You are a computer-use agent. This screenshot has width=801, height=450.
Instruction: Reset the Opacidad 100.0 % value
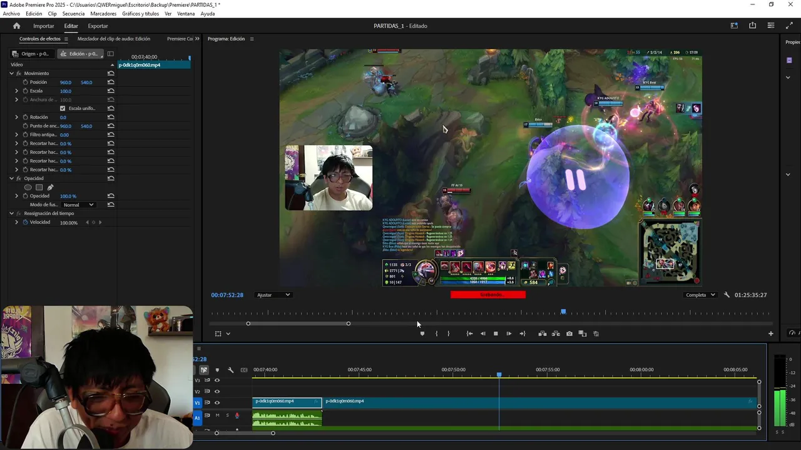pyautogui.click(x=111, y=196)
